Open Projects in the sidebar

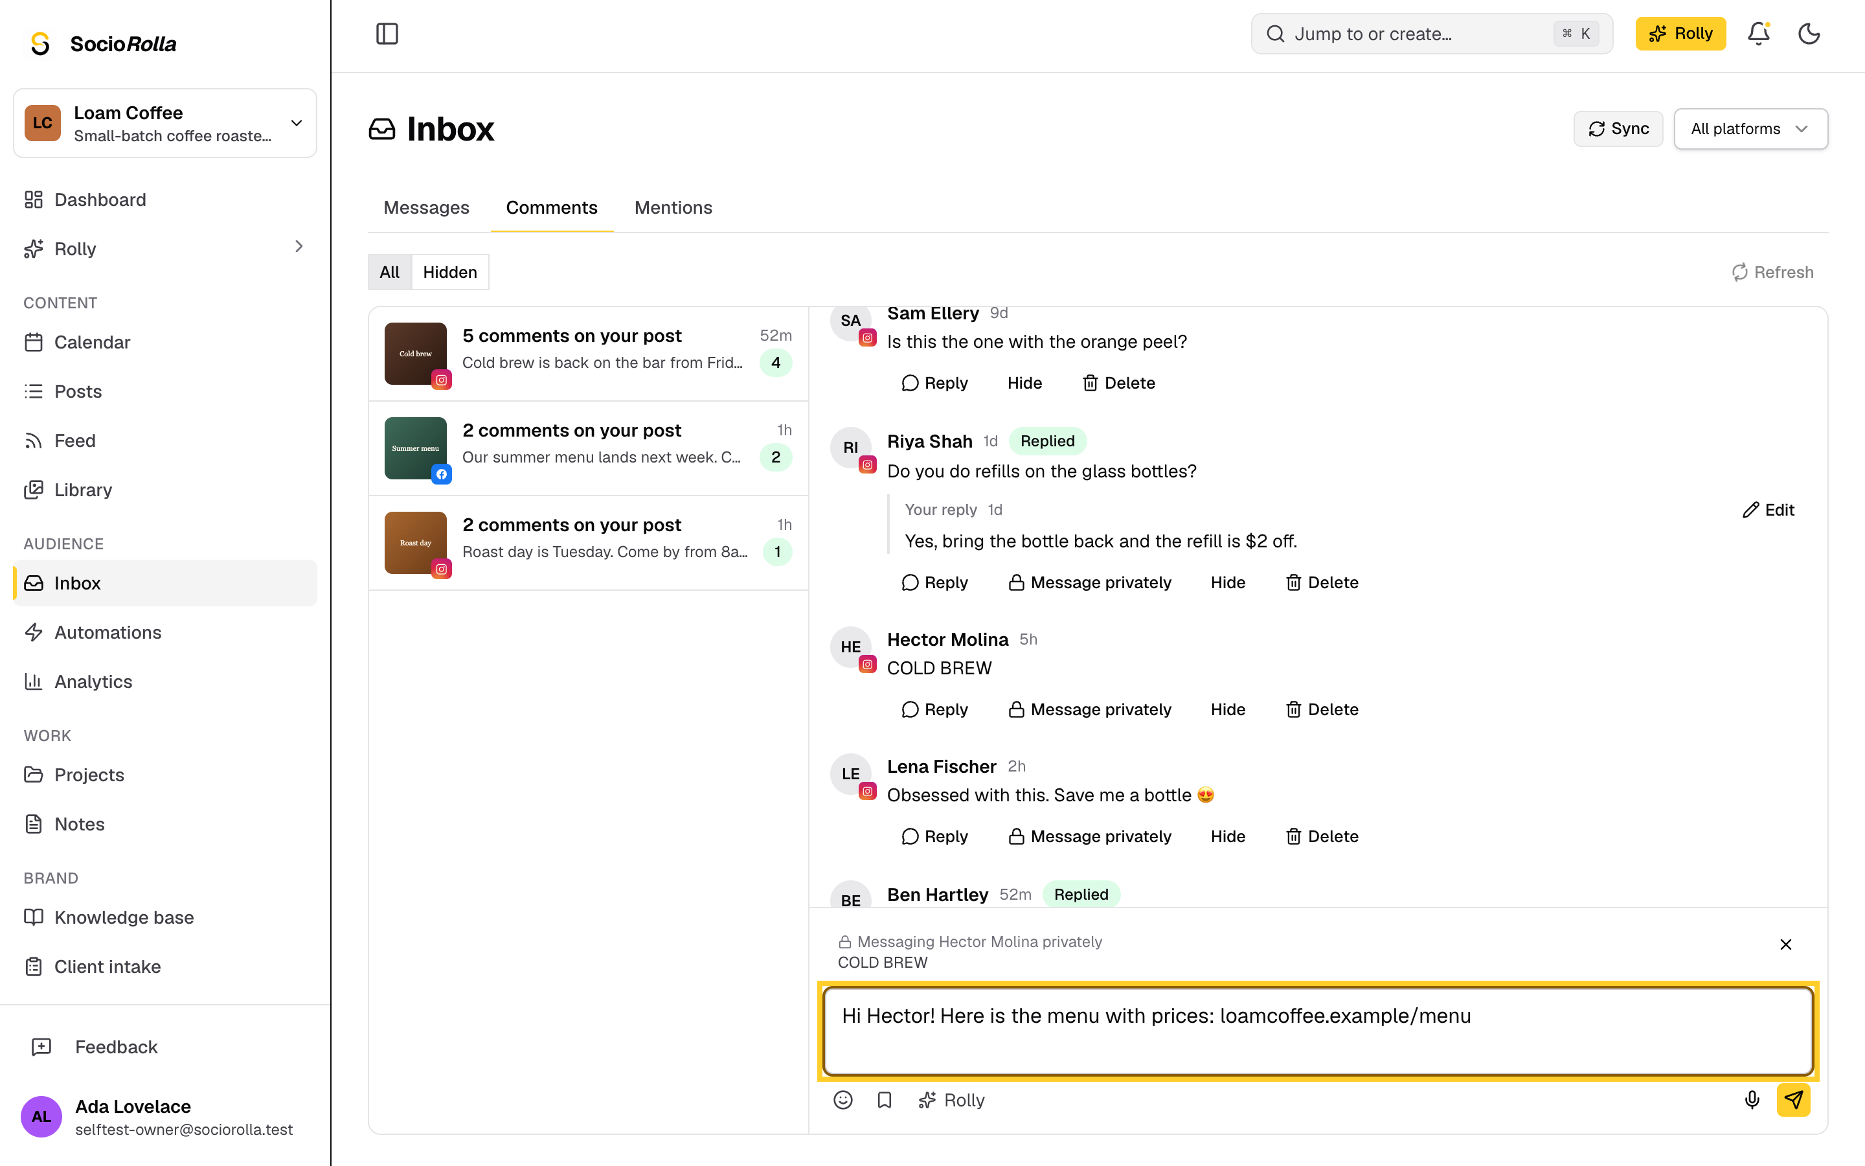(165, 775)
